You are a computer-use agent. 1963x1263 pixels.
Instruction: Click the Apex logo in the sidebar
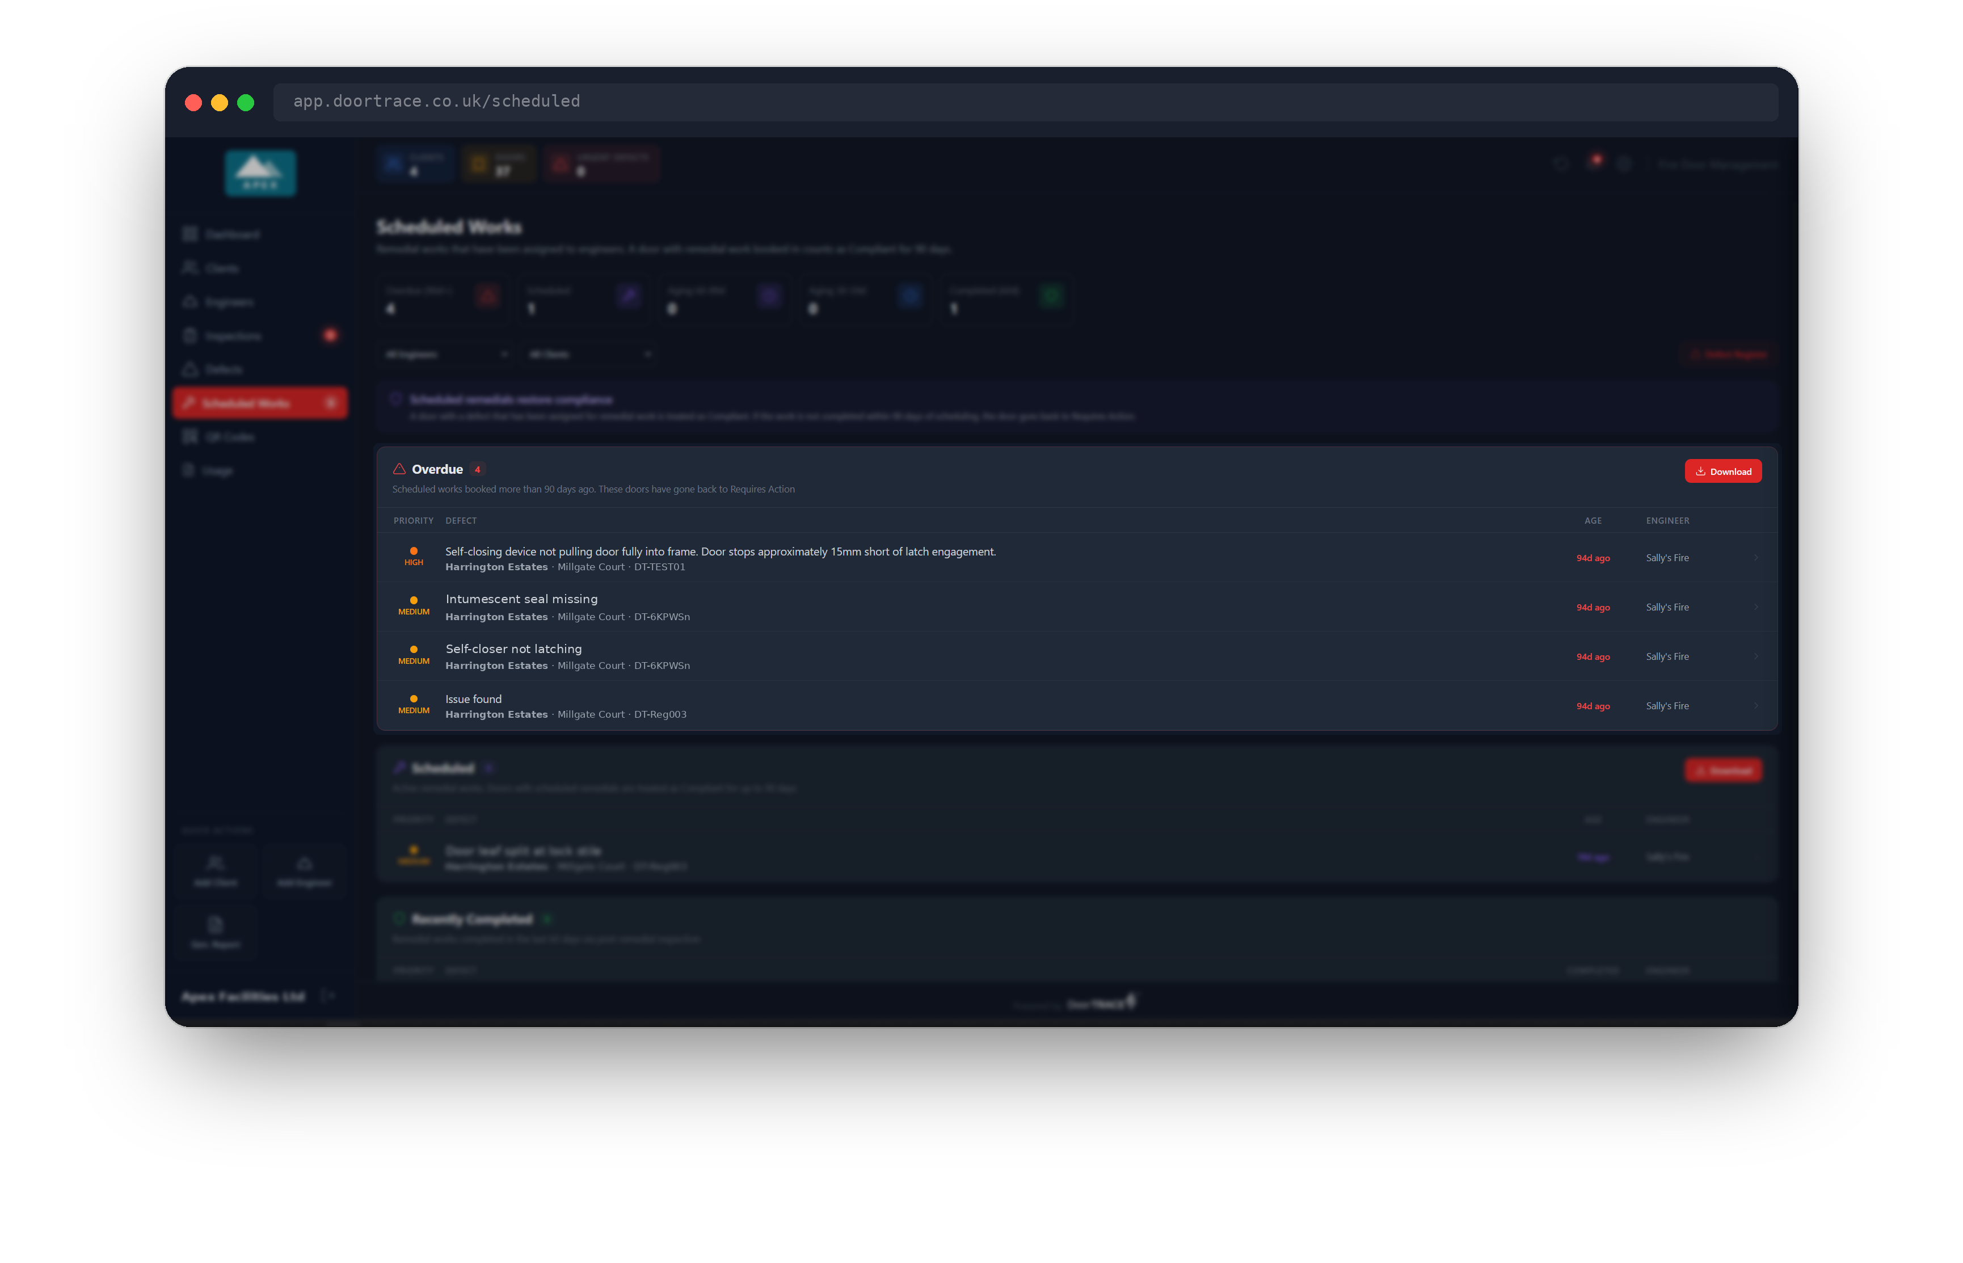[261, 173]
